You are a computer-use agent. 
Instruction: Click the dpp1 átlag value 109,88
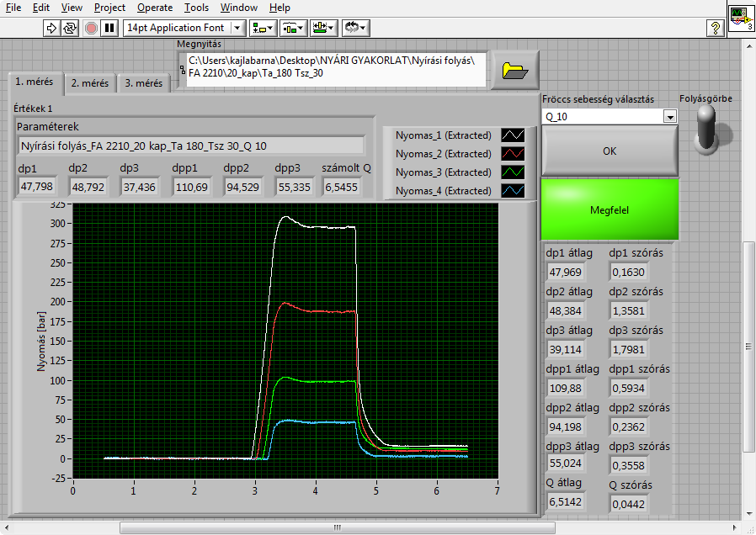point(566,388)
